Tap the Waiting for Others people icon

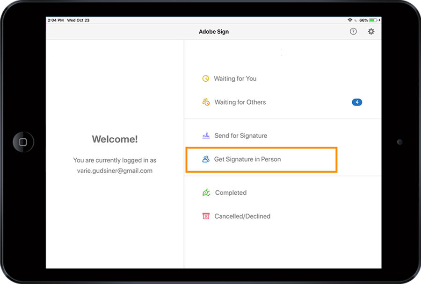(x=206, y=102)
